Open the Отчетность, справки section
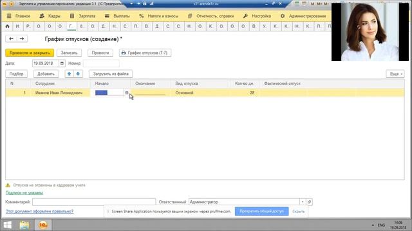 point(211,16)
